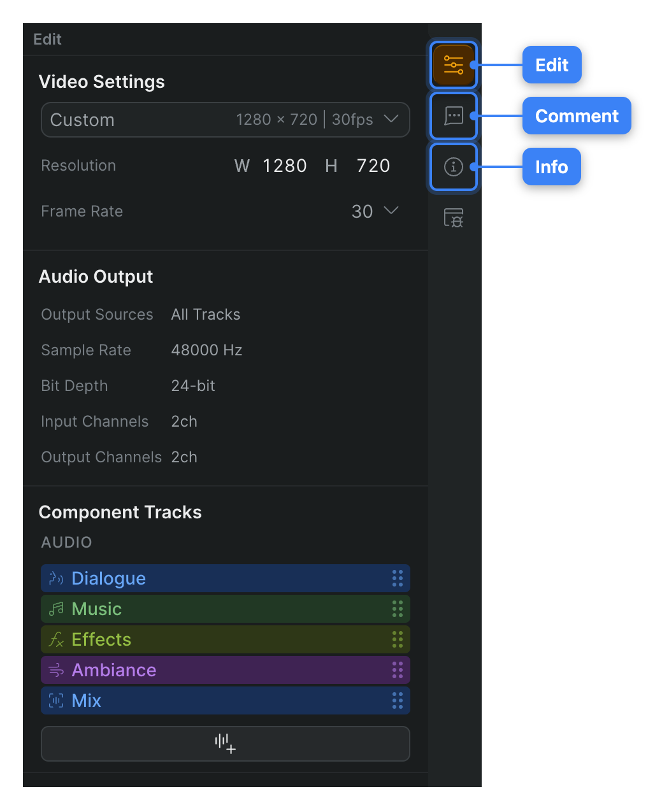Screen dimensions: 655x810
Task: Click the Input Channels 2ch value
Action: coord(184,422)
